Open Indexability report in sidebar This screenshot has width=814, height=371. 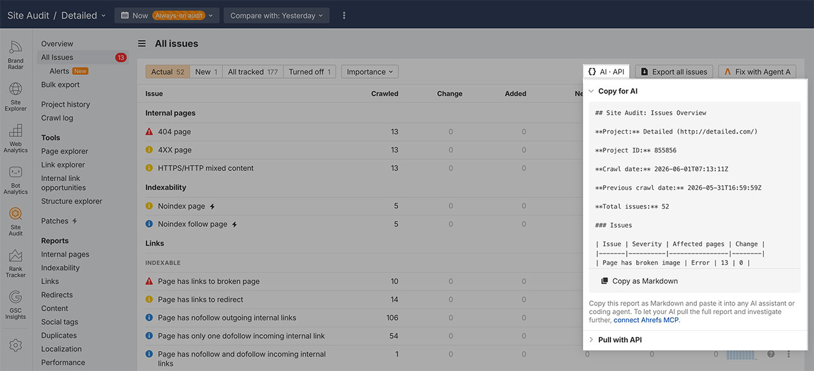click(x=60, y=268)
